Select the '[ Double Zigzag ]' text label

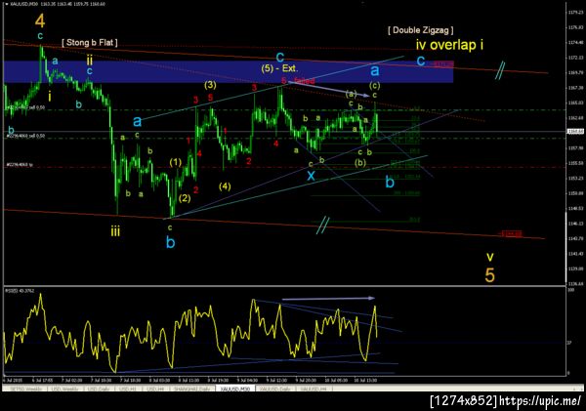[420, 30]
